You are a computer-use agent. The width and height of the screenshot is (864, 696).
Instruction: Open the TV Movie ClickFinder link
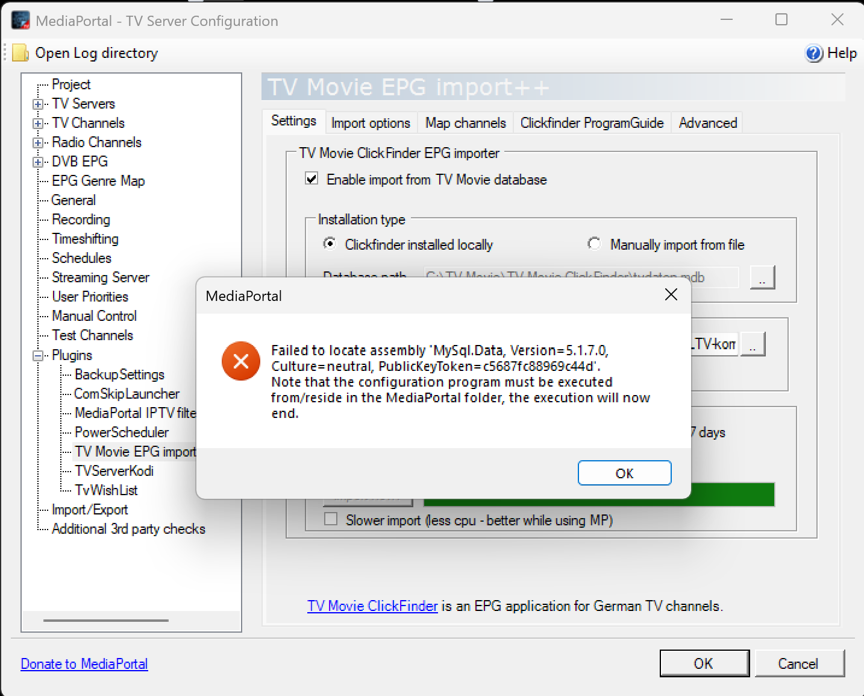click(372, 606)
